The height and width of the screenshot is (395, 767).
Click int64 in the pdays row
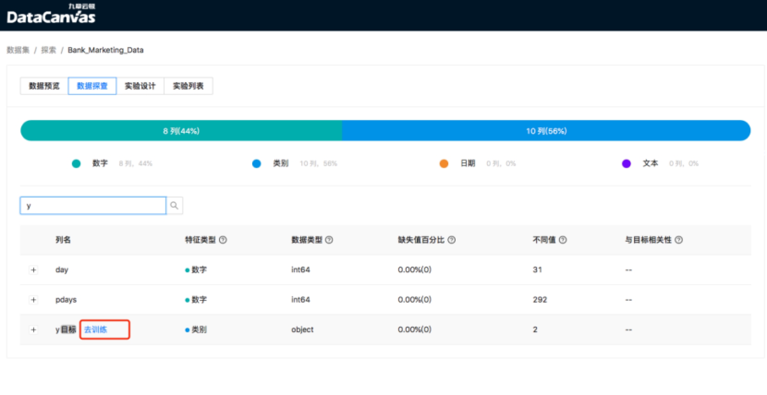301,300
